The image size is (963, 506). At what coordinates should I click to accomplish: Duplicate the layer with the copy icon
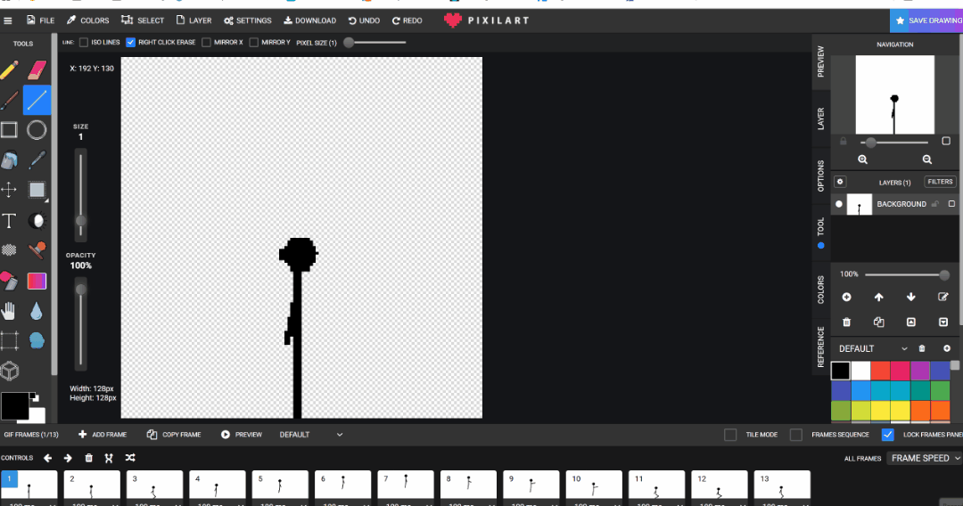879,322
